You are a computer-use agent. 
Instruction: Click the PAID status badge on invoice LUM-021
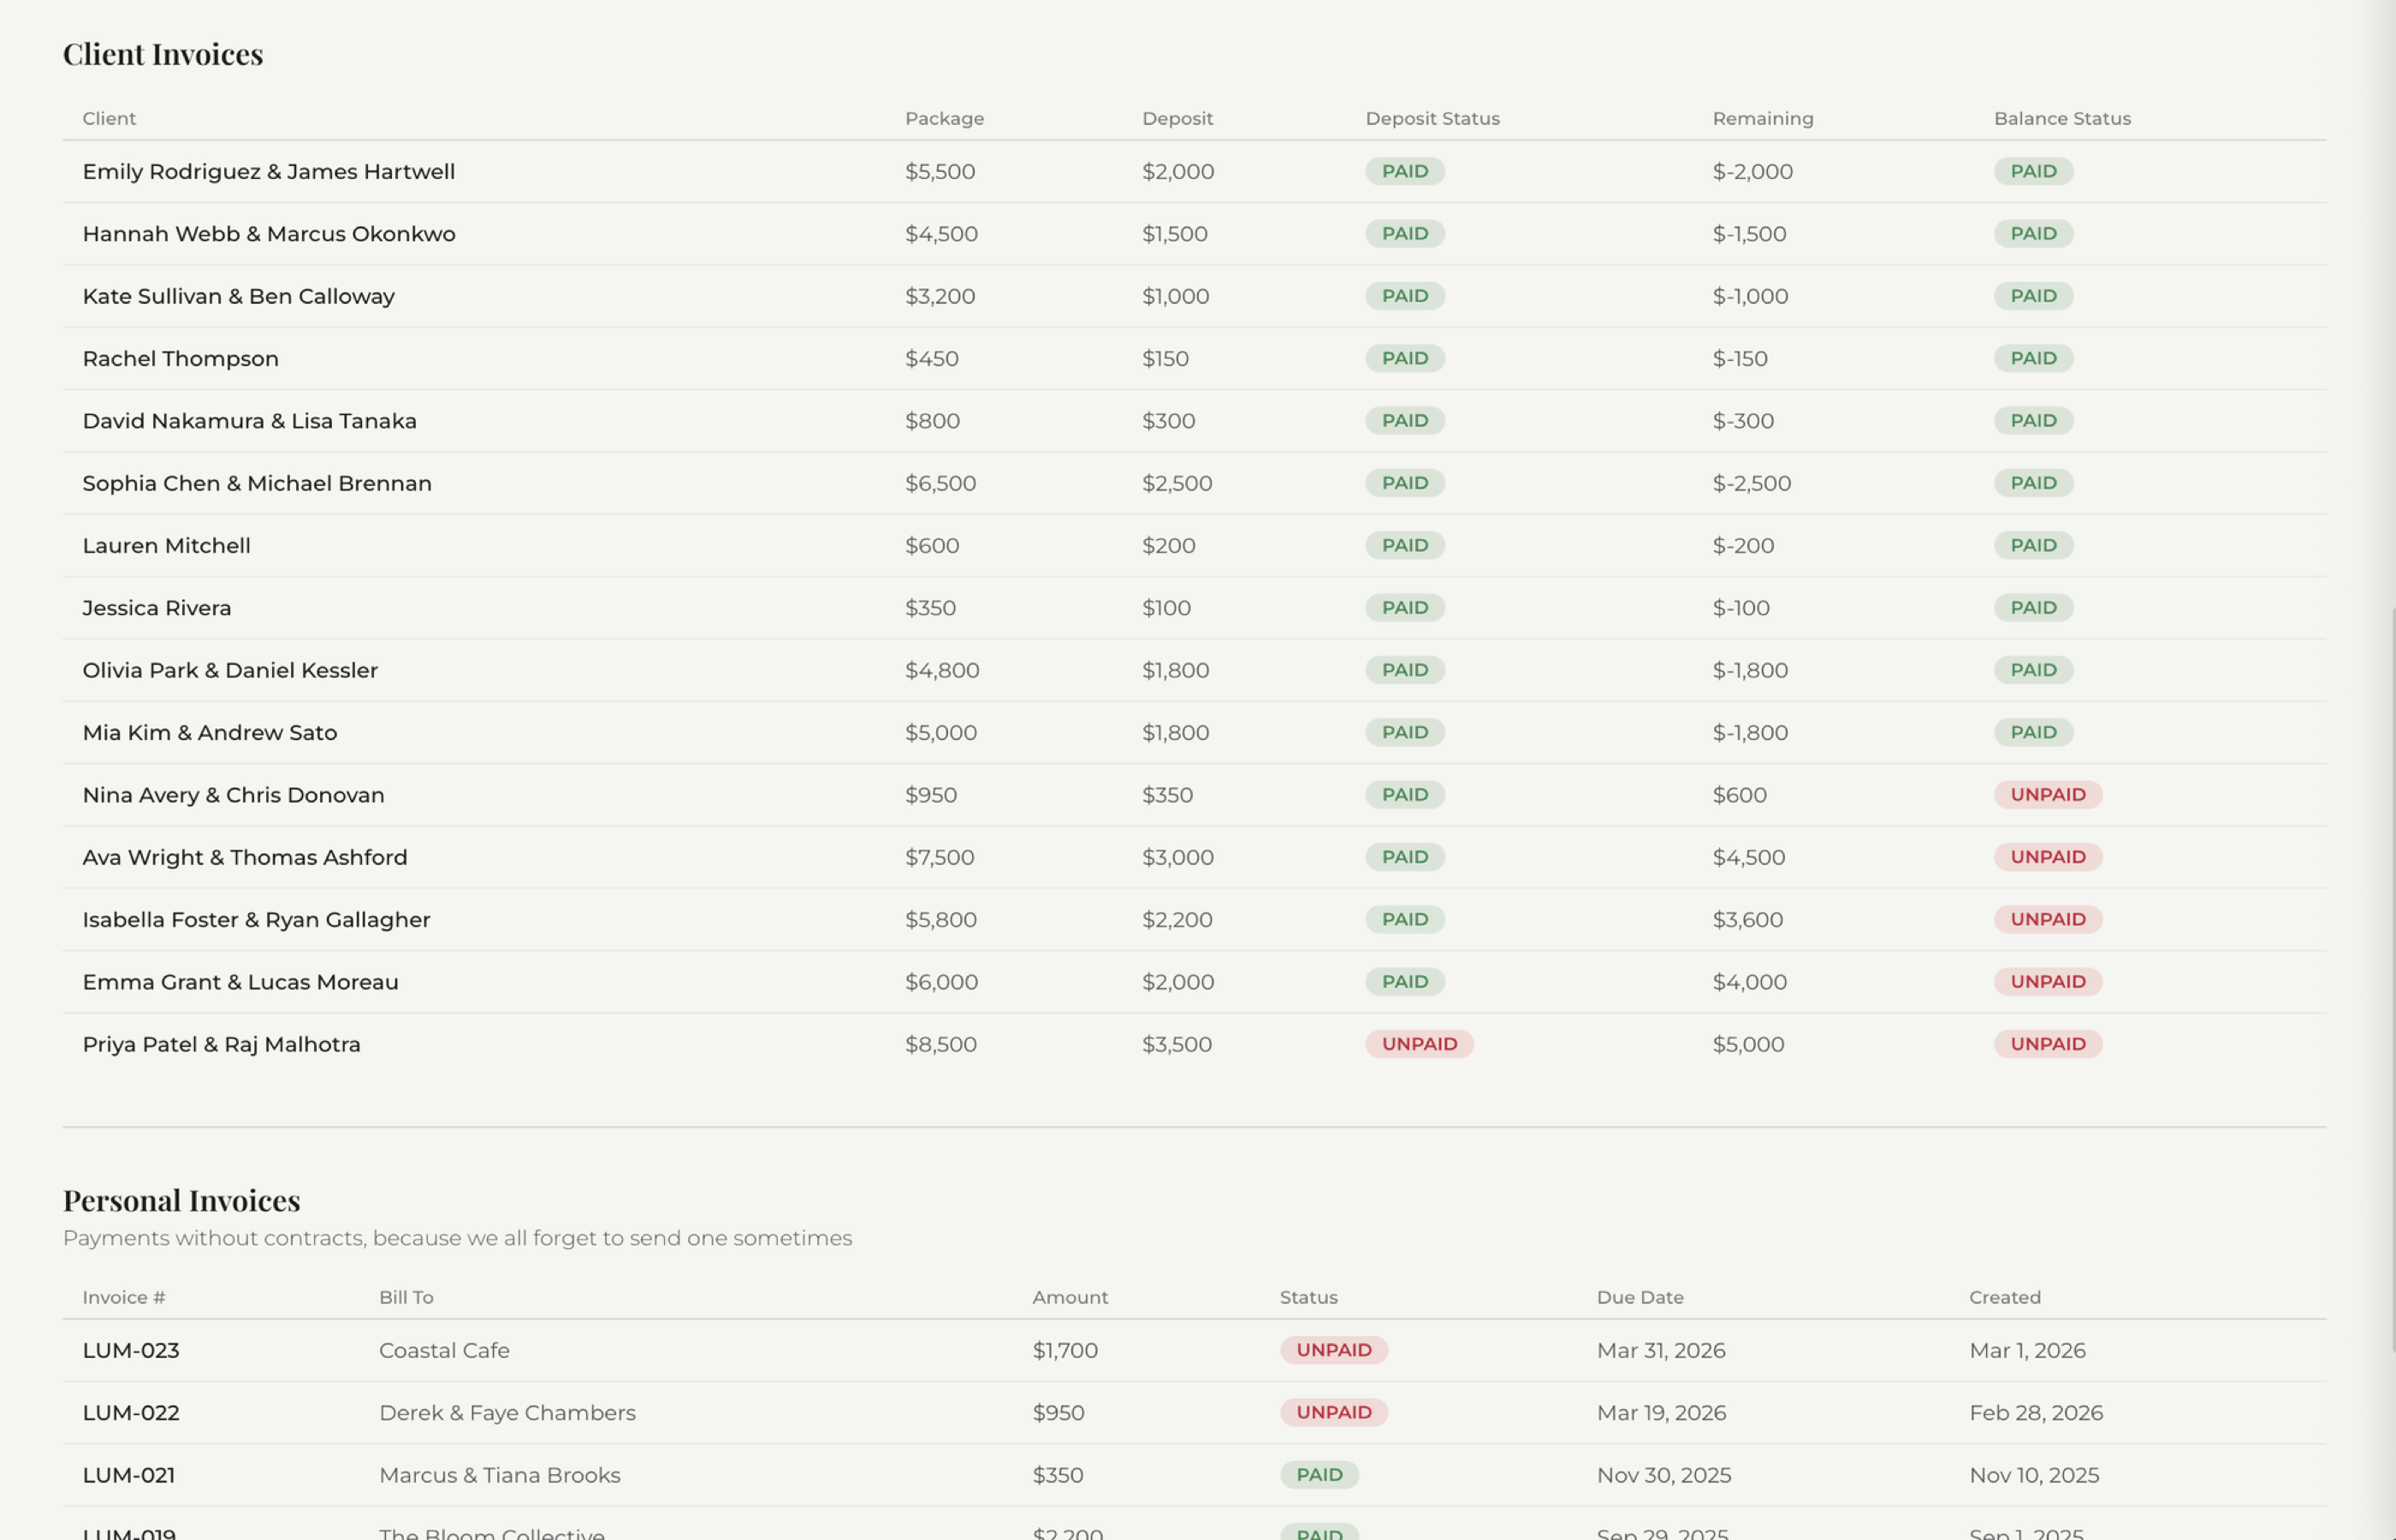pos(1320,1474)
